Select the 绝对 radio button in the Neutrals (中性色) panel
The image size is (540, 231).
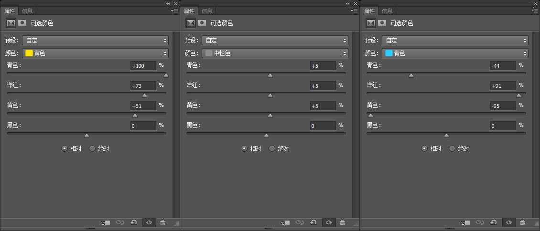click(272, 148)
